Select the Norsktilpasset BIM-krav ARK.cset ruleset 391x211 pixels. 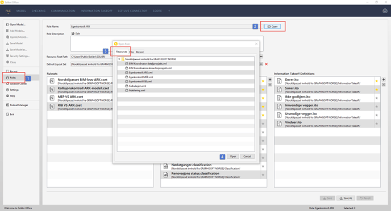click(x=80, y=81)
